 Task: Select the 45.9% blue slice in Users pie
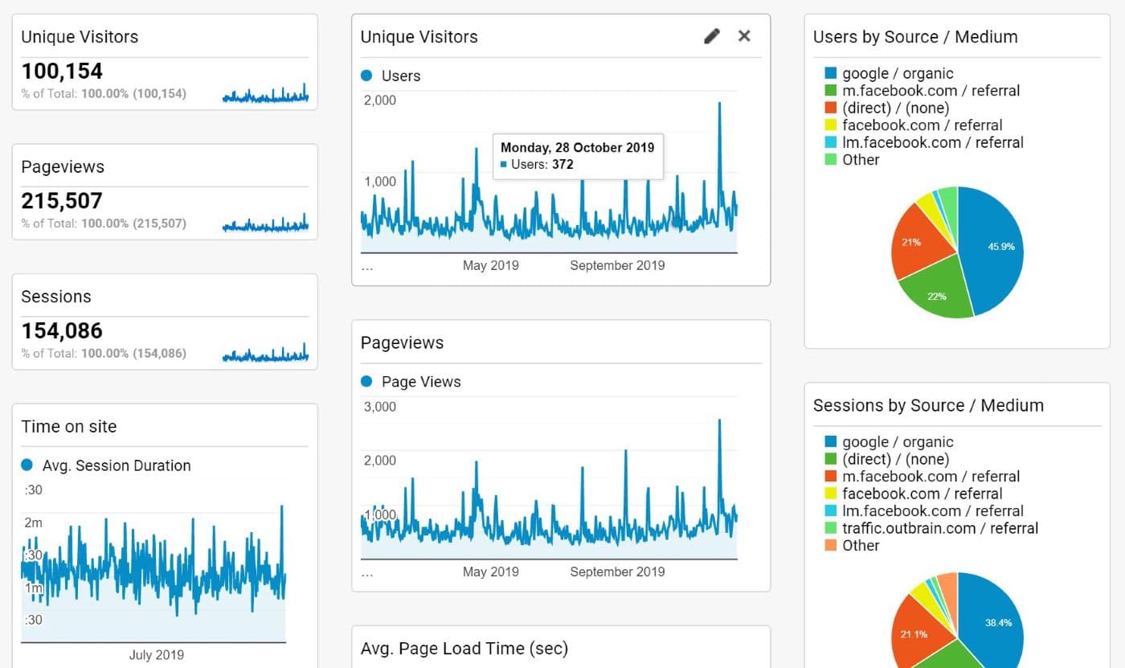pos(992,249)
